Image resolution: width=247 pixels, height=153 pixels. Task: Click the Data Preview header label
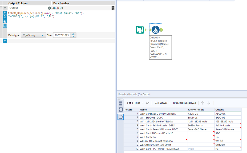click(x=61, y=3)
